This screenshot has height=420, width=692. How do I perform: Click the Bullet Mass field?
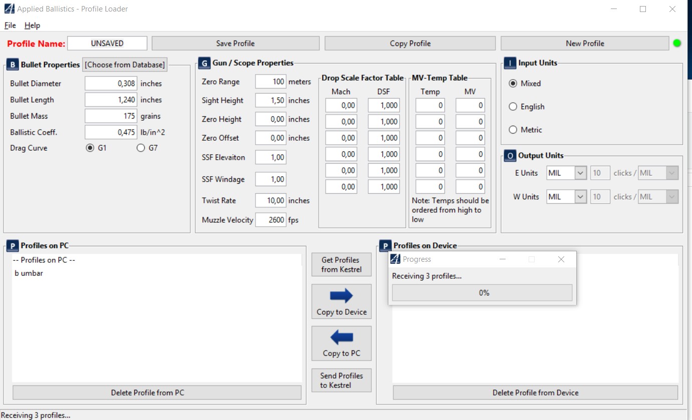tap(111, 116)
